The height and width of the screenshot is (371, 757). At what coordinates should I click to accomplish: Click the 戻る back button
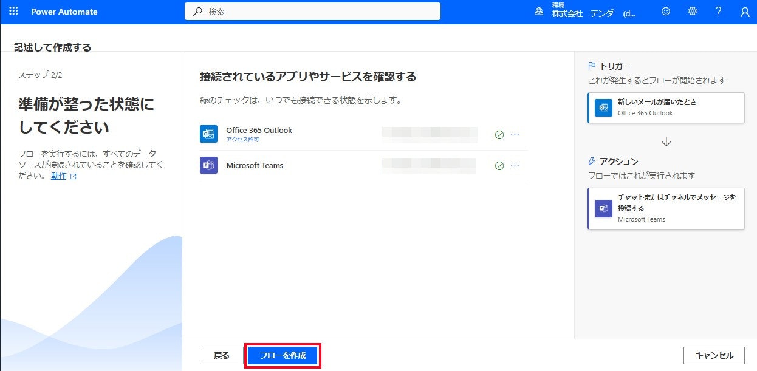(222, 356)
